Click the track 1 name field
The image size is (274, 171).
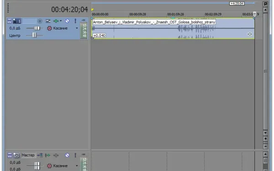click(x=29, y=21)
